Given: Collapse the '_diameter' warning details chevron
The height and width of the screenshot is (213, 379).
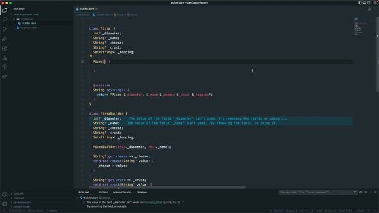Looking at the screenshot, I should 183,202.
